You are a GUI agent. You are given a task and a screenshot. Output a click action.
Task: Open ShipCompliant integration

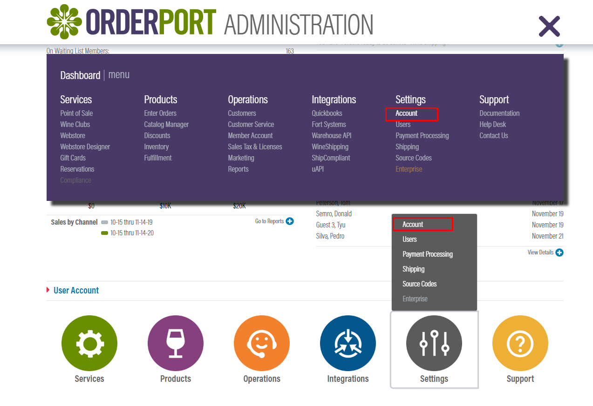click(x=331, y=158)
